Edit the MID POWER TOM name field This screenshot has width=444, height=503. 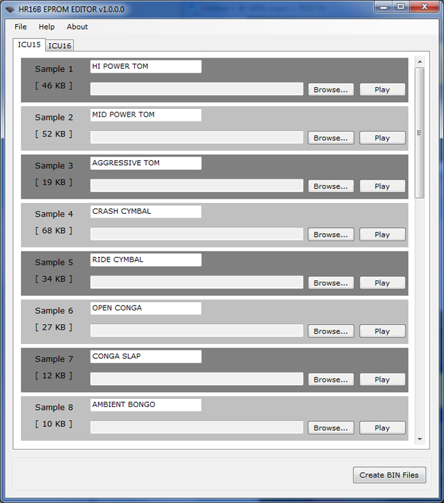point(146,115)
